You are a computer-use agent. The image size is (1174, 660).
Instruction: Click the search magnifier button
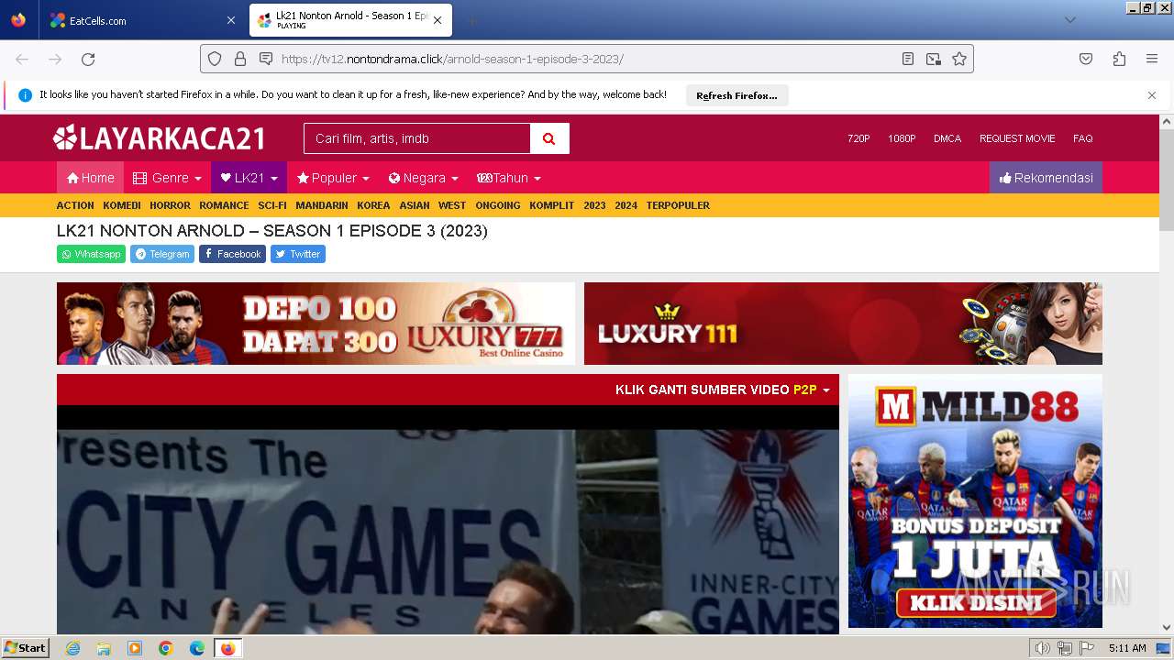[549, 138]
